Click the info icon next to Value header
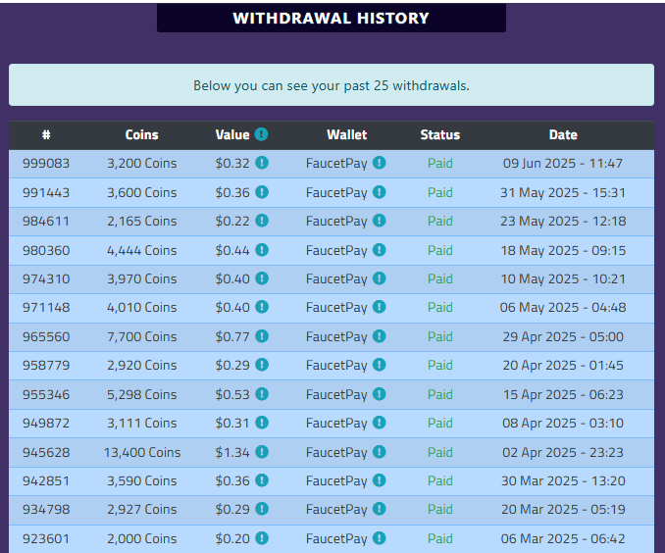 [261, 134]
